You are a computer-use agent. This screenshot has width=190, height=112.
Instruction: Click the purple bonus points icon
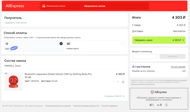(x=133, y=67)
